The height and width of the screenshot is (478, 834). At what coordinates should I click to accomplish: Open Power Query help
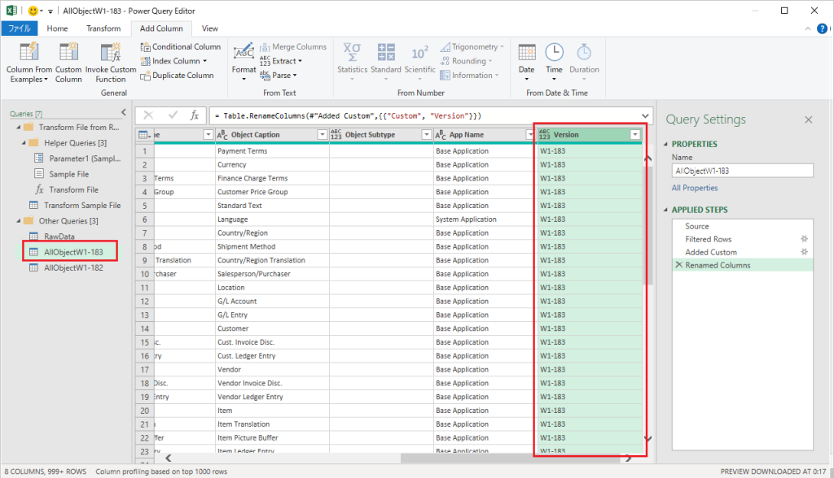click(822, 28)
